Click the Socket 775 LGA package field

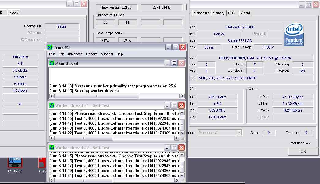pos(240,41)
